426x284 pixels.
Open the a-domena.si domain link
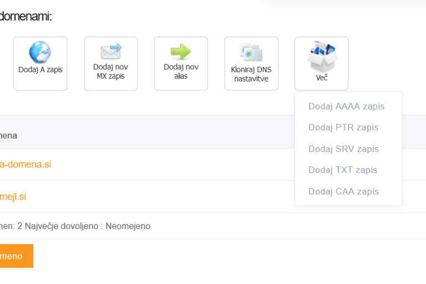pyautogui.click(x=26, y=164)
